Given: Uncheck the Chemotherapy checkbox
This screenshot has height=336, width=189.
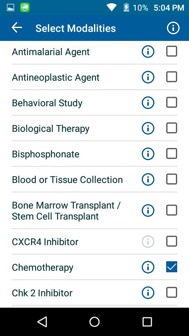Looking at the screenshot, I should pos(172,267).
